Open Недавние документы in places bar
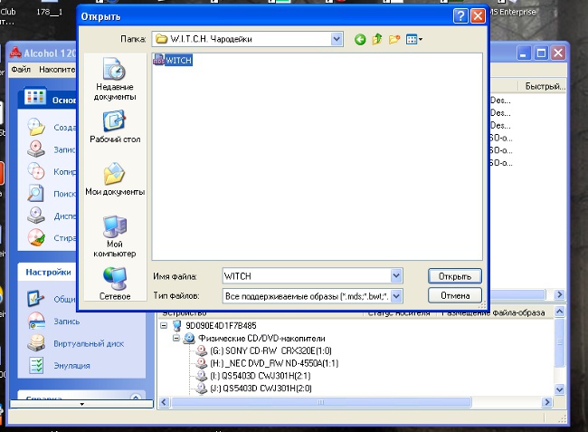This screenshot has height=432, width=588. 114,79
